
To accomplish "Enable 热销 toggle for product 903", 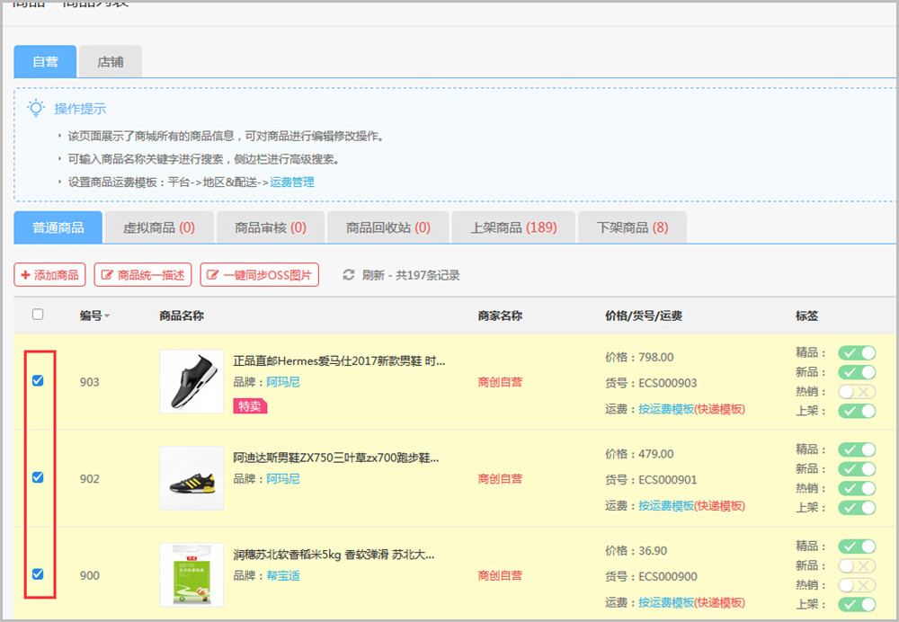I will [x=856, y=392].
